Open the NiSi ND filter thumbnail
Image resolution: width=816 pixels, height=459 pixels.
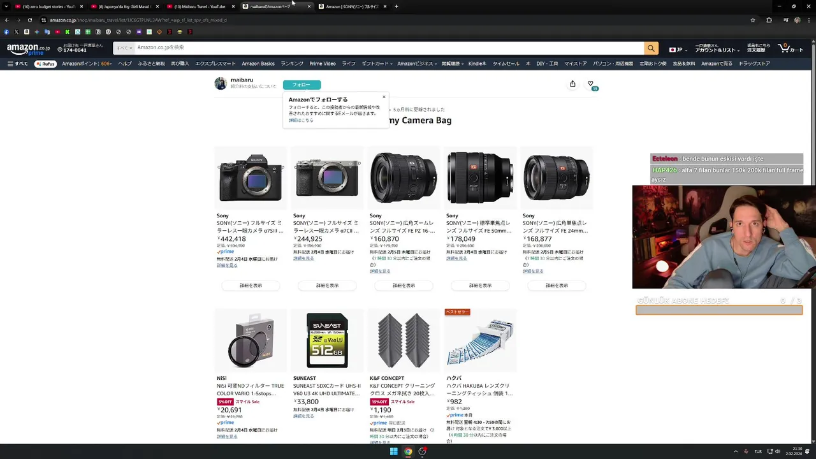tap(251, 340)
